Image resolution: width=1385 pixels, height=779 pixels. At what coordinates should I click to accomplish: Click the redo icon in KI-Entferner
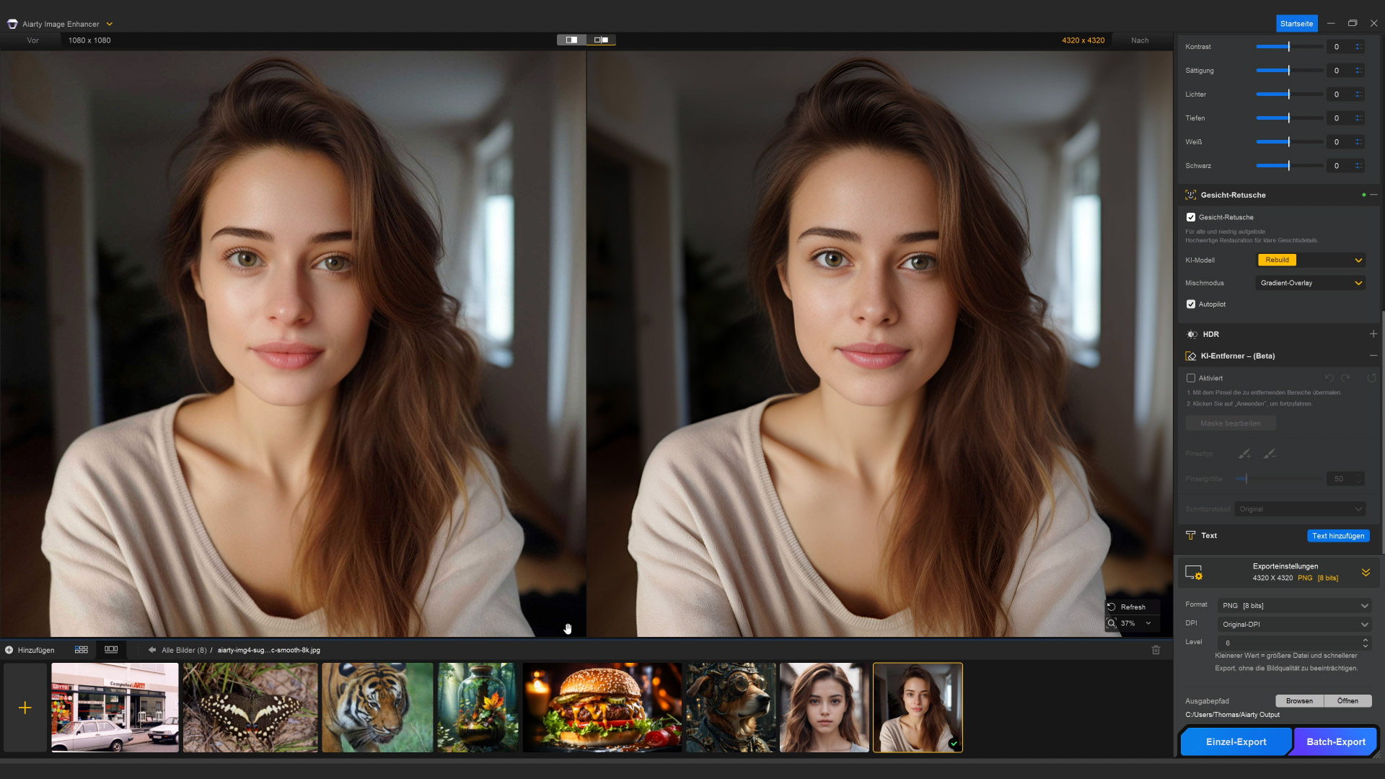point(1346,378)
